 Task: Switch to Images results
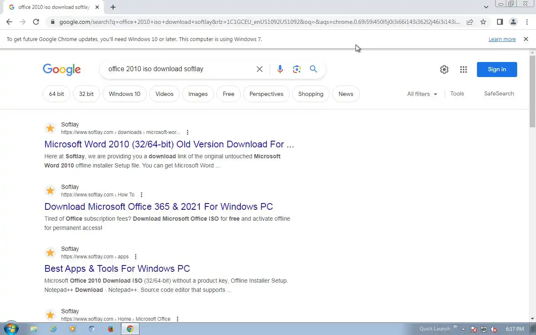tap(198, 94)
